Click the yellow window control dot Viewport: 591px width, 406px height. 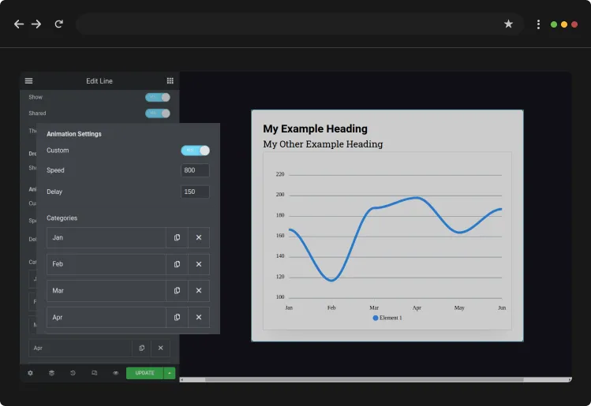(564, 24)
